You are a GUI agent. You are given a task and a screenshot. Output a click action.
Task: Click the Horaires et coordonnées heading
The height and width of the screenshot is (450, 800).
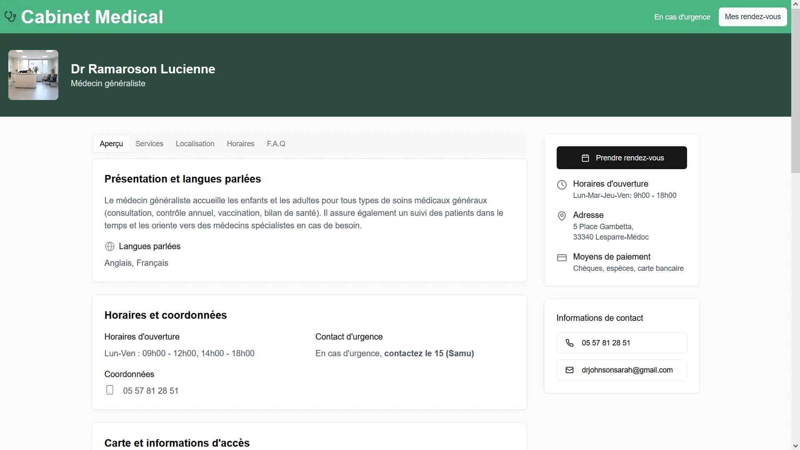click(165, 315)
